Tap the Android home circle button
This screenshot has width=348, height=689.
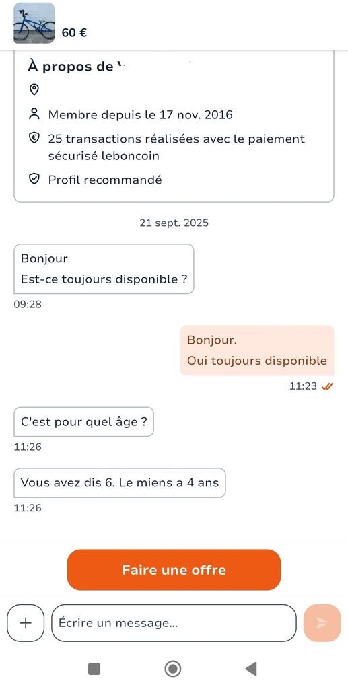coord(173,669)
